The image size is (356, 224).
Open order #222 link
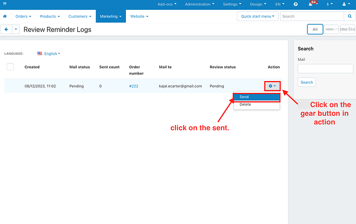134,86
